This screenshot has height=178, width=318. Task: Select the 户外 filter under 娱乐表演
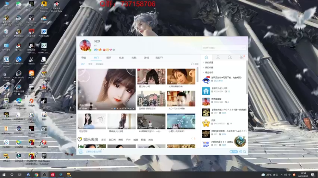128,140
